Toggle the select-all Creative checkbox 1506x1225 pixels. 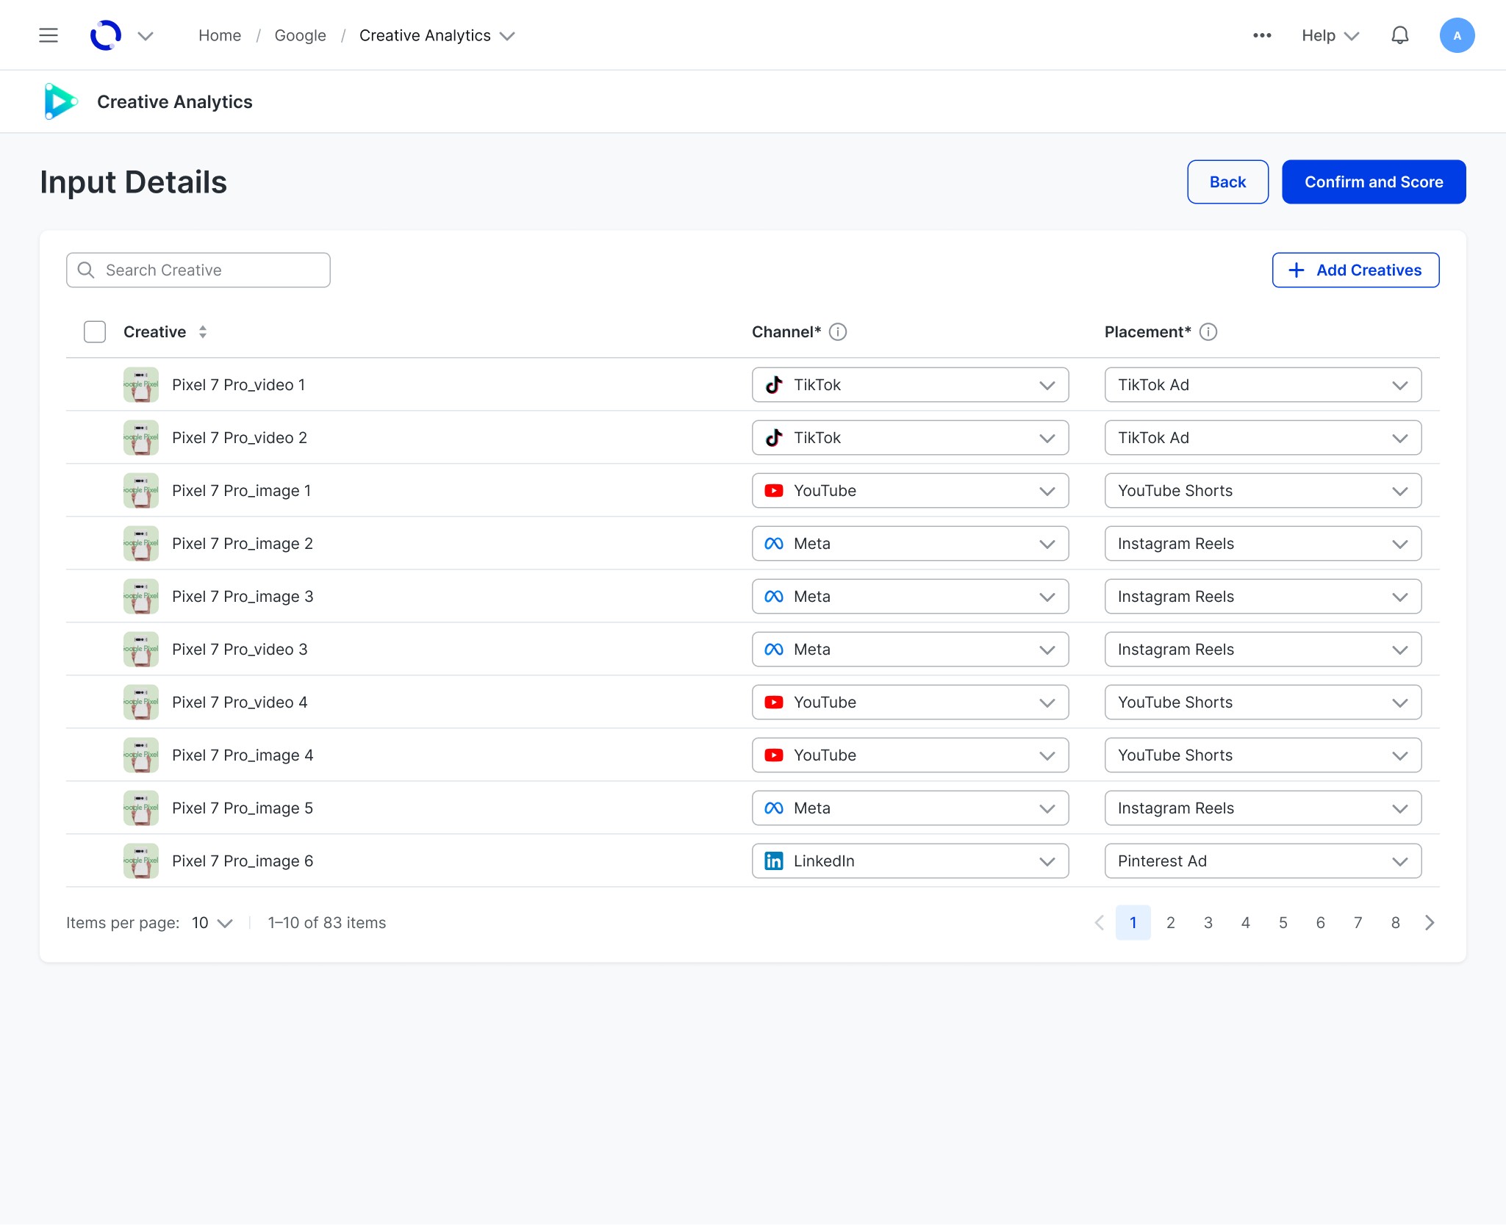click(95, 332)
